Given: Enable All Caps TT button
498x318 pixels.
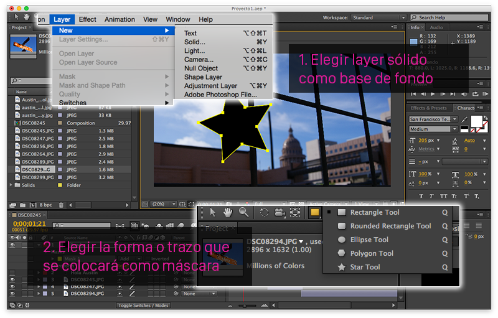Looking at the screenshot, I should pos(443,196).
